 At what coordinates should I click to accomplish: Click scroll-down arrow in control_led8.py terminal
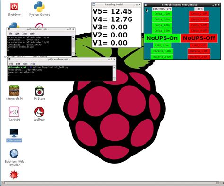(114, 79)
